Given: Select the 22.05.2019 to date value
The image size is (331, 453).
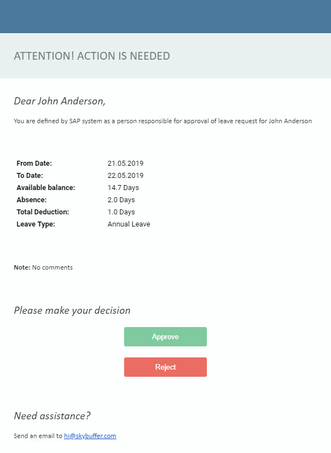Looking at the screenshot, I should (x=126, y=175).
